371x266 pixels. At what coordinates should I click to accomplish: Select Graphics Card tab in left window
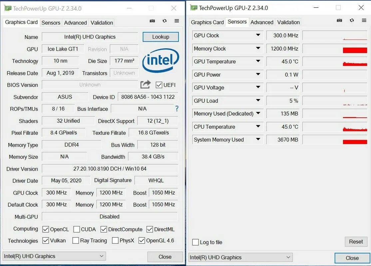pyautogui.click(x=21, y=22)
